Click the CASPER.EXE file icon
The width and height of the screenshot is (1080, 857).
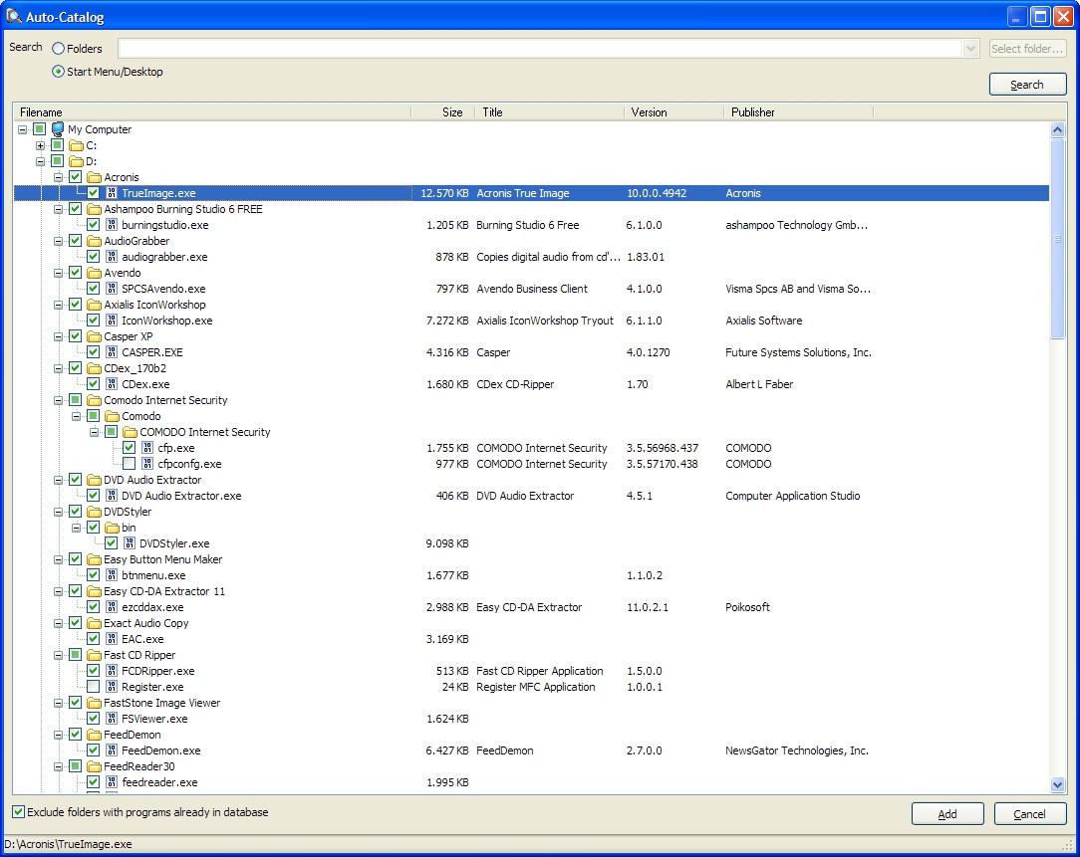(112, 352)
